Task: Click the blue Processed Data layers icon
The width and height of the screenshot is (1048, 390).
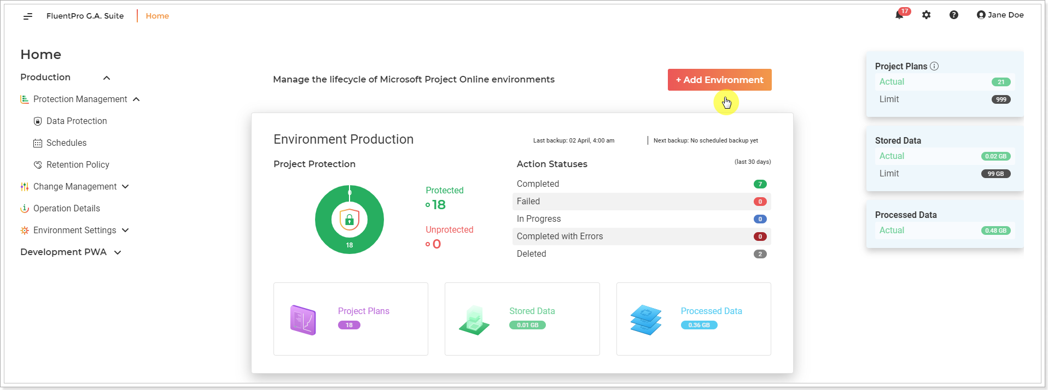Action: click(x=646, y=320)
